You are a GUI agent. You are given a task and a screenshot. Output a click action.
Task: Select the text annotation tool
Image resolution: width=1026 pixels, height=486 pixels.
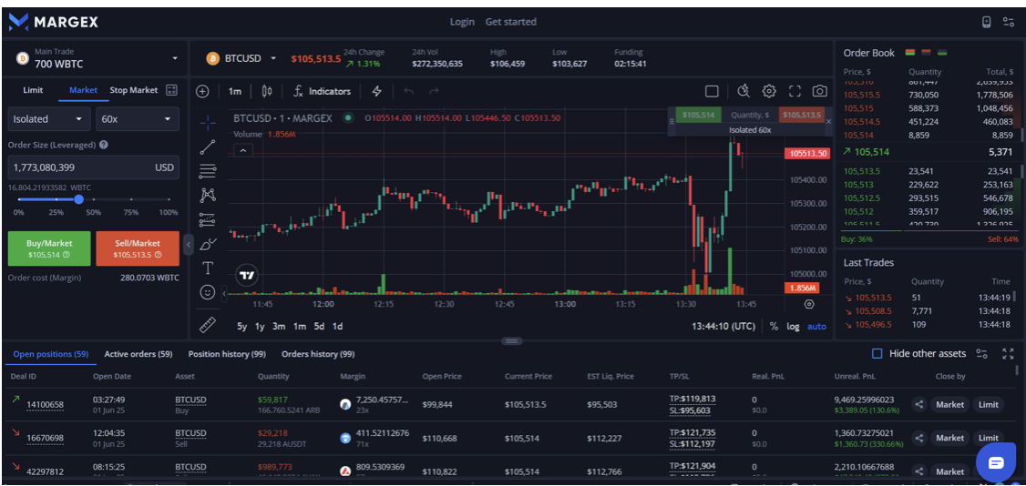208,268
